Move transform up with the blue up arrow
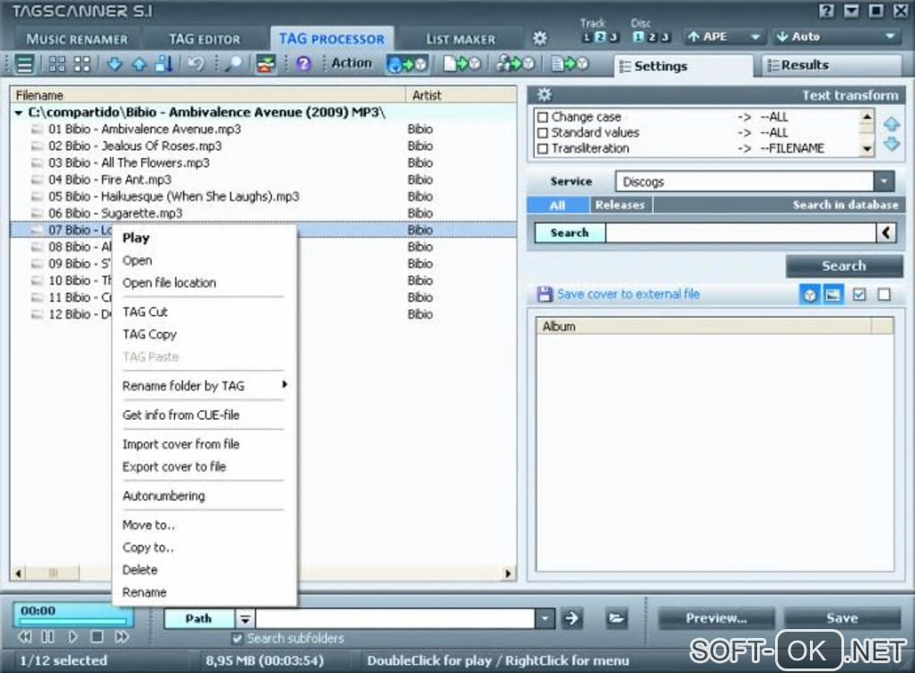Image resolution: width=915 pixels, height=673 pixels. pyautogui.click(x=892, y=124)
